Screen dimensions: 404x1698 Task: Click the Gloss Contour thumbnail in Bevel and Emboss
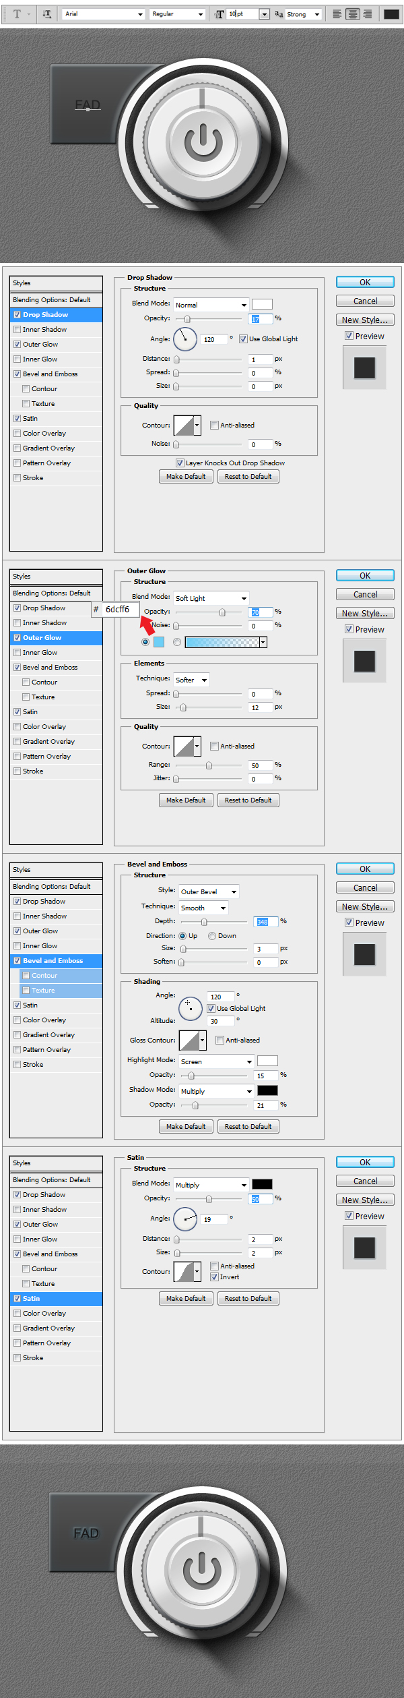[189, 1040]
